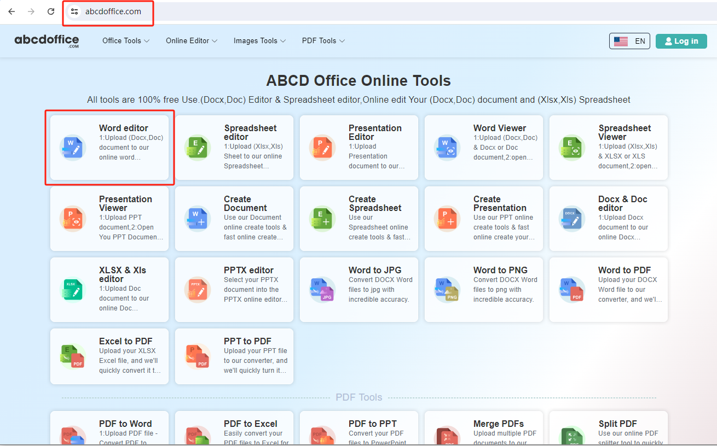Screen dimensions: 717x446
Task: Open the Images Tools dropdown
Action: click(259, 41)
